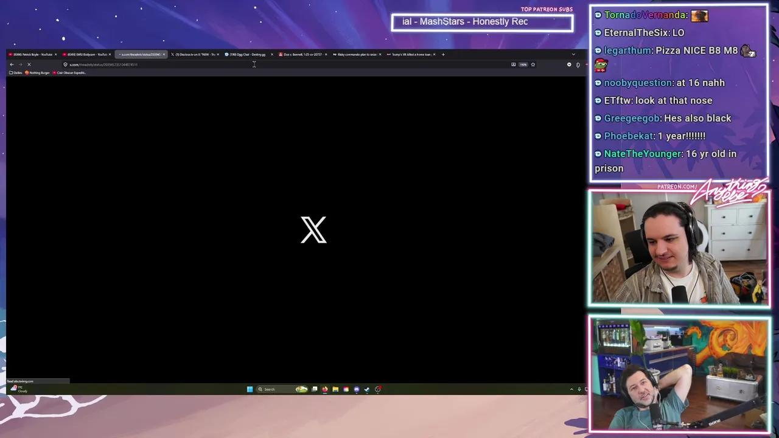
Task: Click the MashStars song title ticker
Action: coord(482,22)
